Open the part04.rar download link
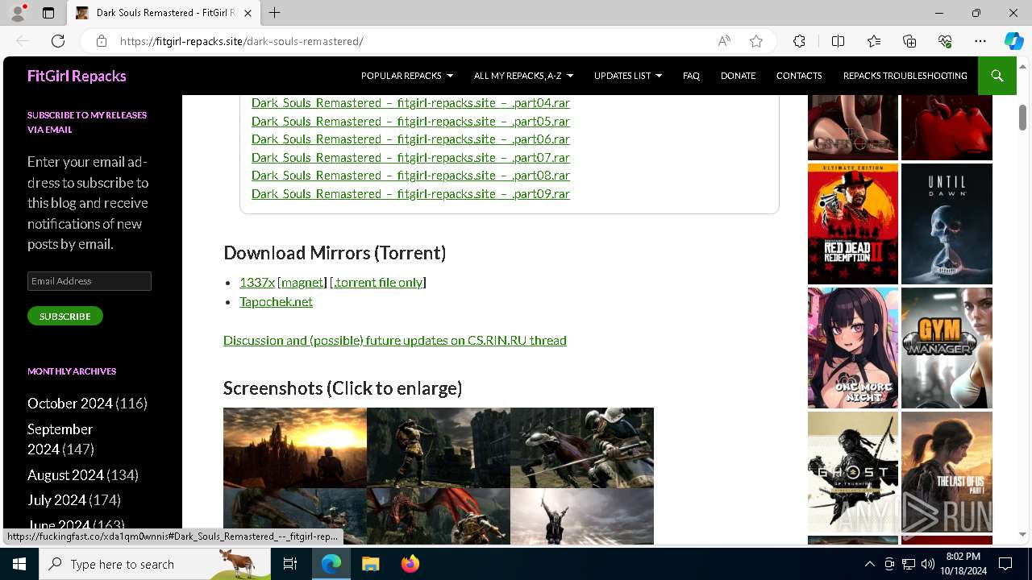This screenshot has height=580, width=1032. (410, 103)
